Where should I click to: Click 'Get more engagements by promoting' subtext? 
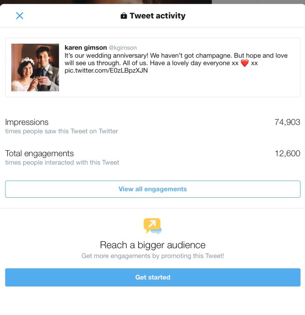152,256
